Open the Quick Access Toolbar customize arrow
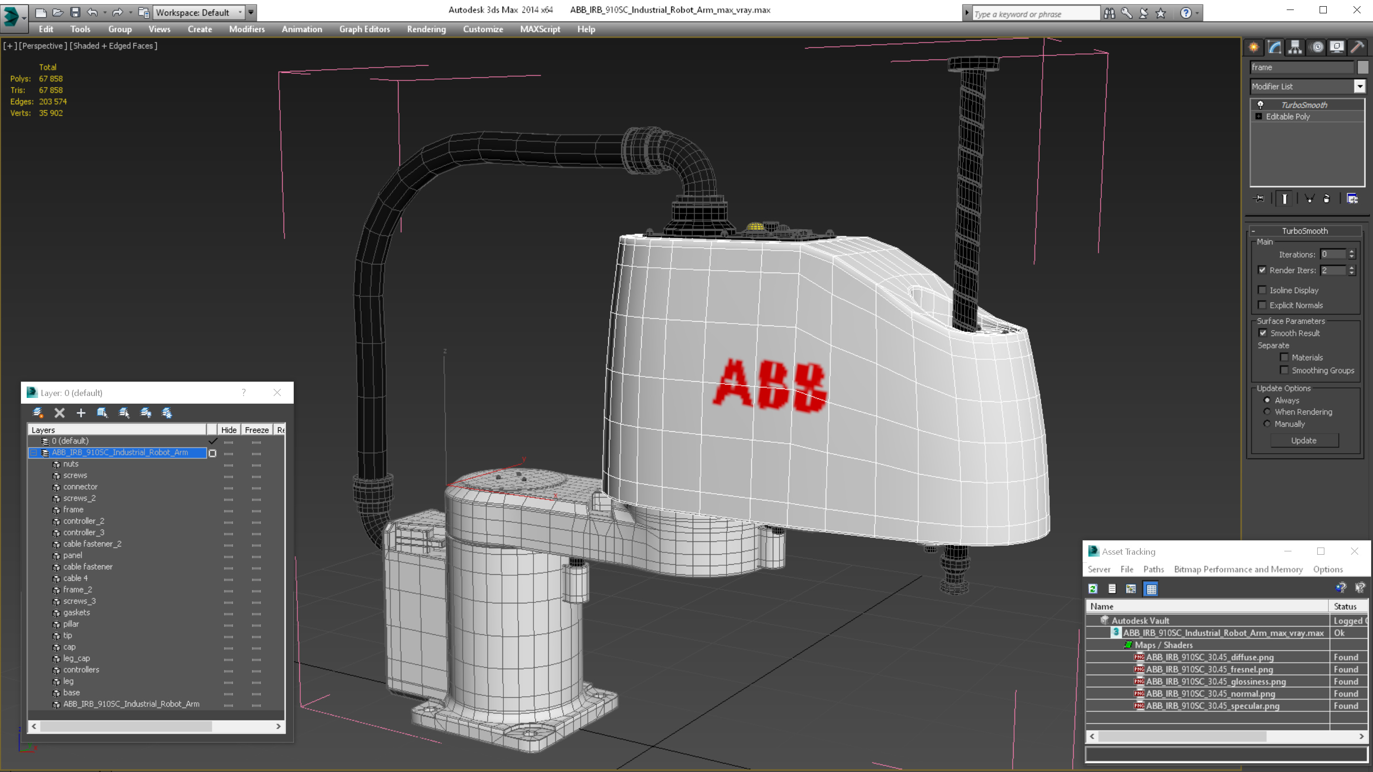This screenshot has height=772, width=1373. click(250, 12)
